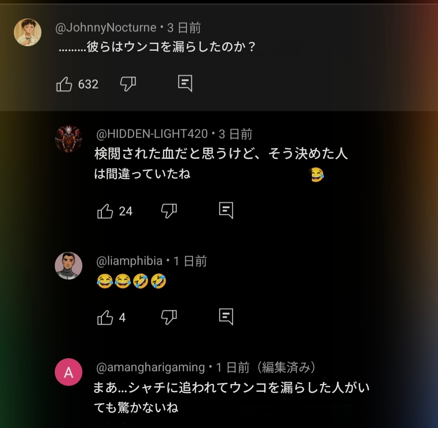Open @amangharigaming's pink A avatar

coord(69,372)
